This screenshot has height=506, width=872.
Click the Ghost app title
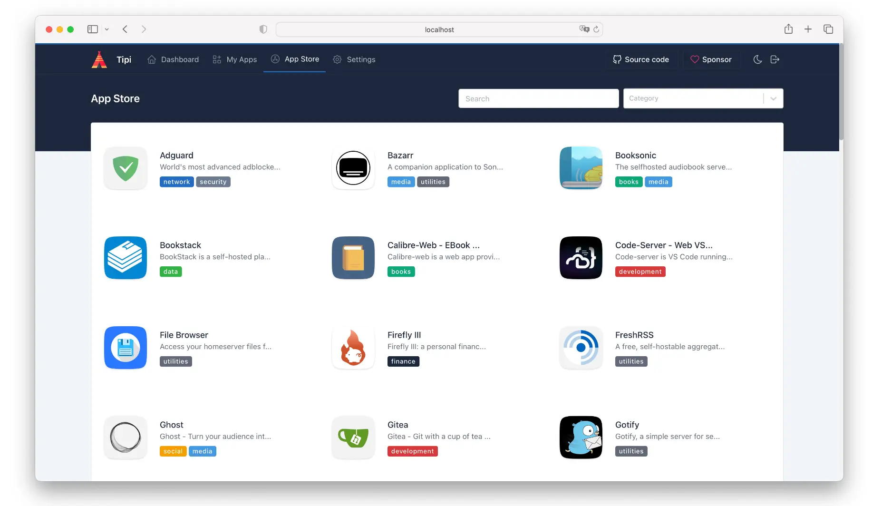(172, 425)
